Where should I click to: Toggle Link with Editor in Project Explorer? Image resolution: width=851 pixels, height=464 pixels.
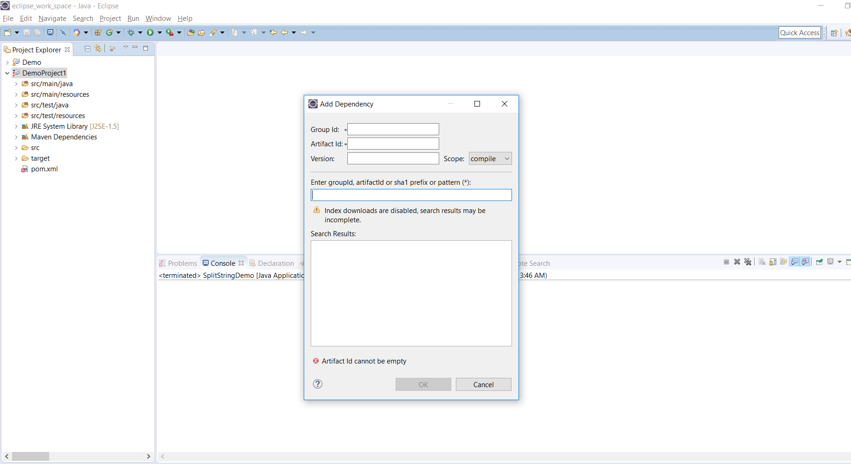(x=98, y=49)
